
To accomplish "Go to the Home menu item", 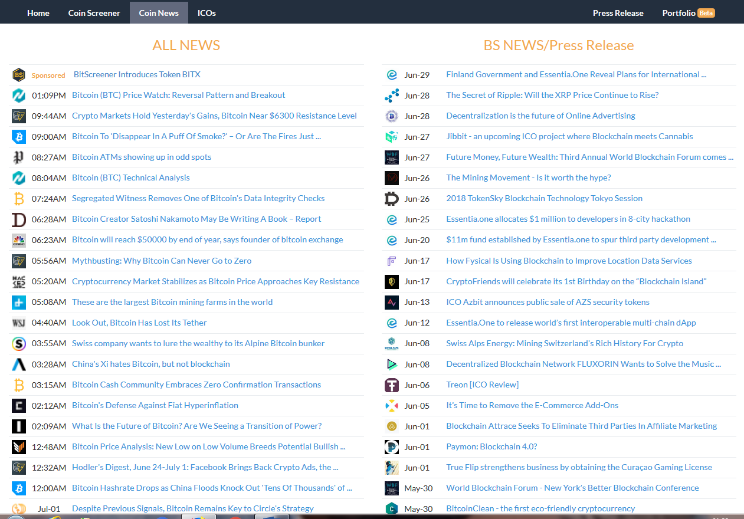I will [38, 13].
